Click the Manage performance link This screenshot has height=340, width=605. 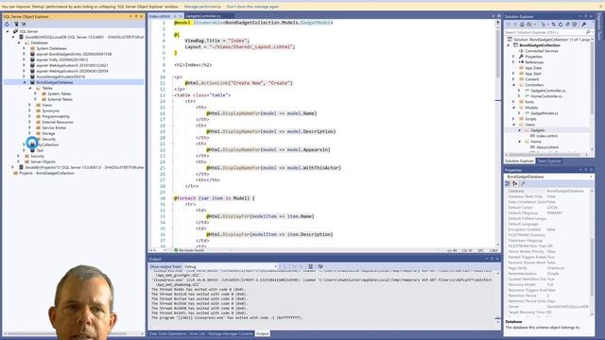coord(202,7)
